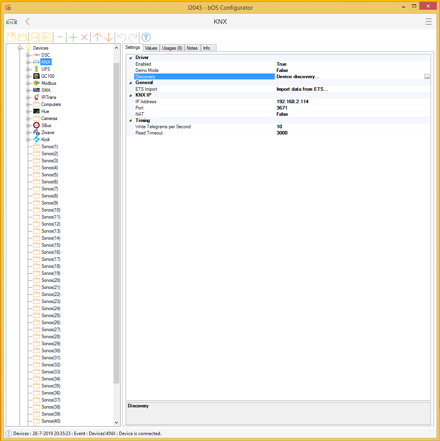Click Import data from ETS value
Screen dimensions: 440x441
[x=302, y=89]
